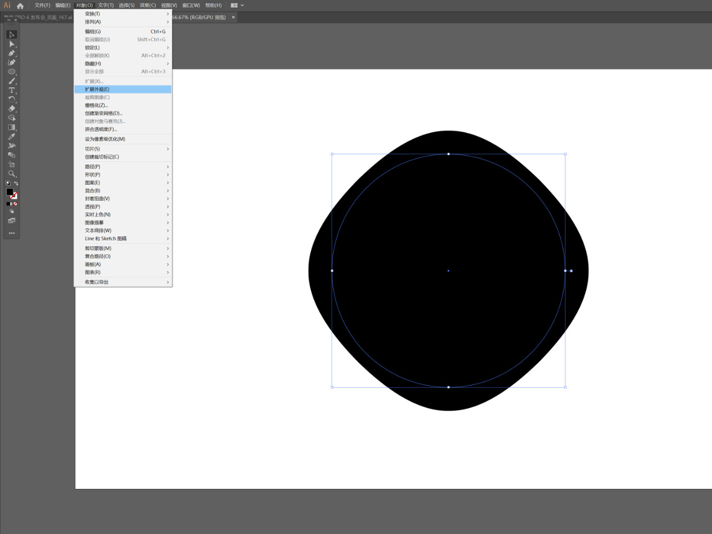Image resolution: width=712 pixels, height=534 pixels.
Task: Click the Home icon in top bar
Action: 21,6
